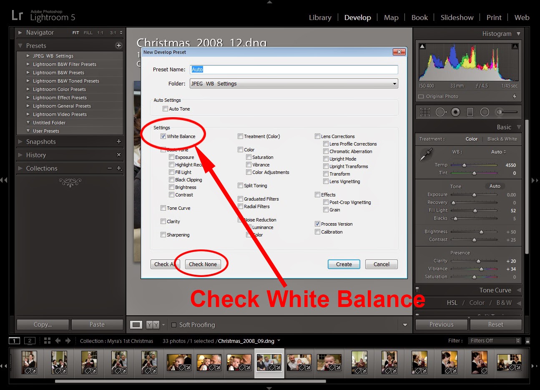540x390 pixels.
Task: Select the Spot Removal tool icon
Action: 441,112
